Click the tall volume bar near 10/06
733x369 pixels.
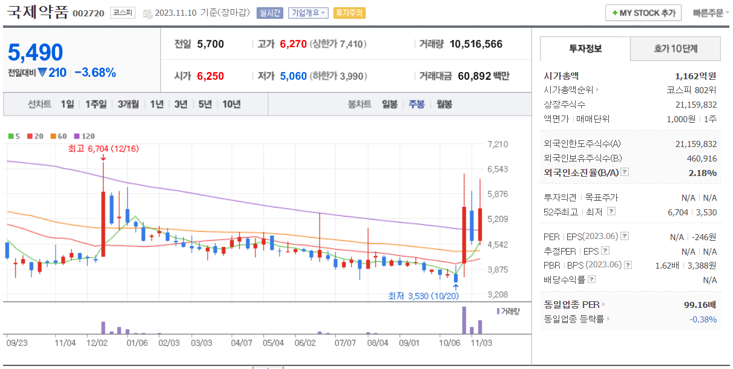click(x=464, y=320)
